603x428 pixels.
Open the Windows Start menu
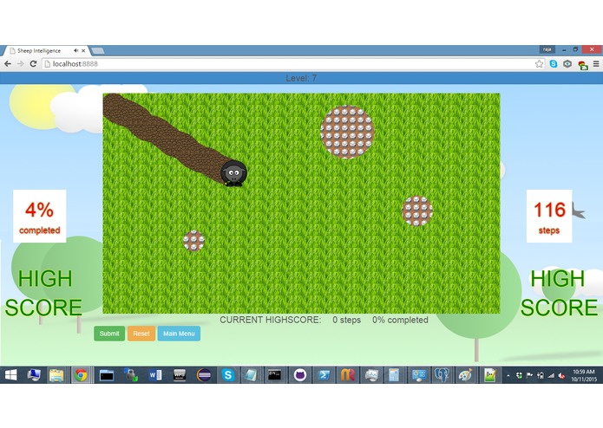click(10, 375)
